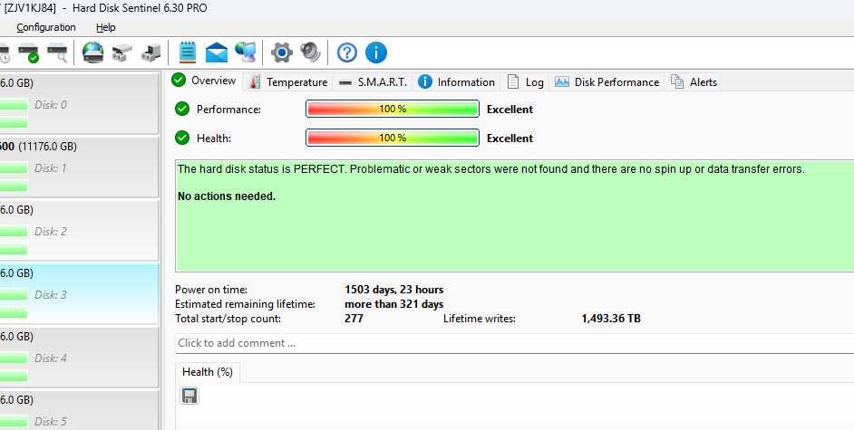
Task: Switch to the Overview tab
Action: click(204, 81)
